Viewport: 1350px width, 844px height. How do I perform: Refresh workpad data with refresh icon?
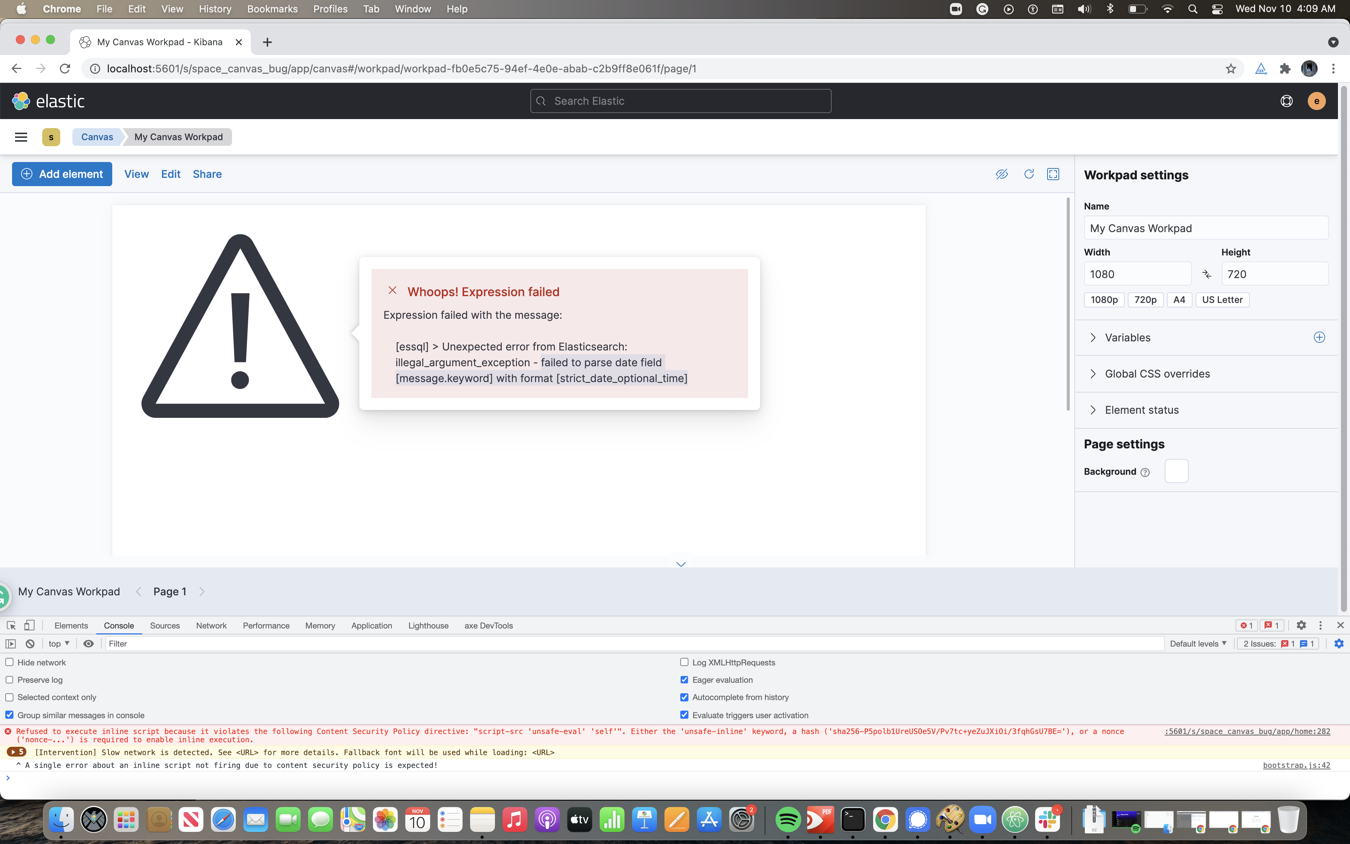click(1029, 174)
